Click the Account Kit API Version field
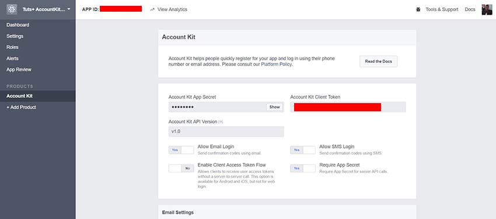 226,132
